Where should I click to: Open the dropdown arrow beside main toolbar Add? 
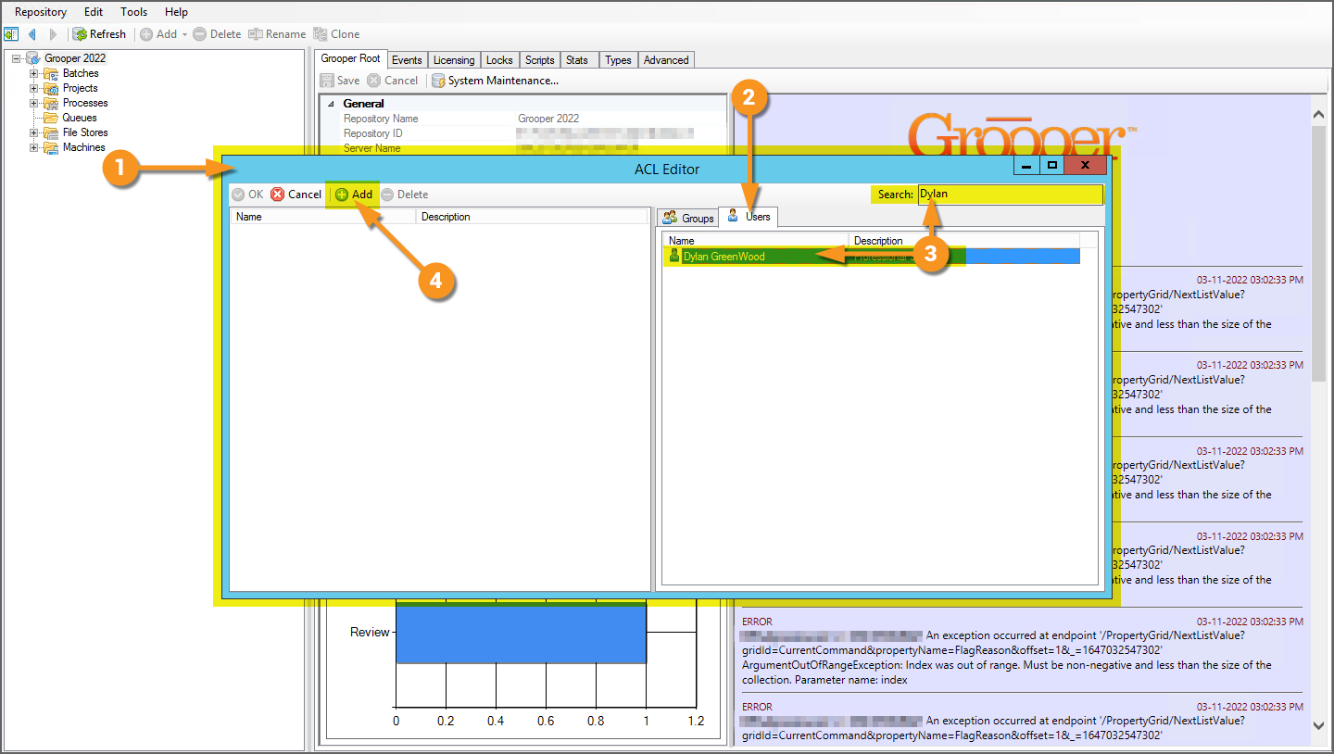[184, 34]
